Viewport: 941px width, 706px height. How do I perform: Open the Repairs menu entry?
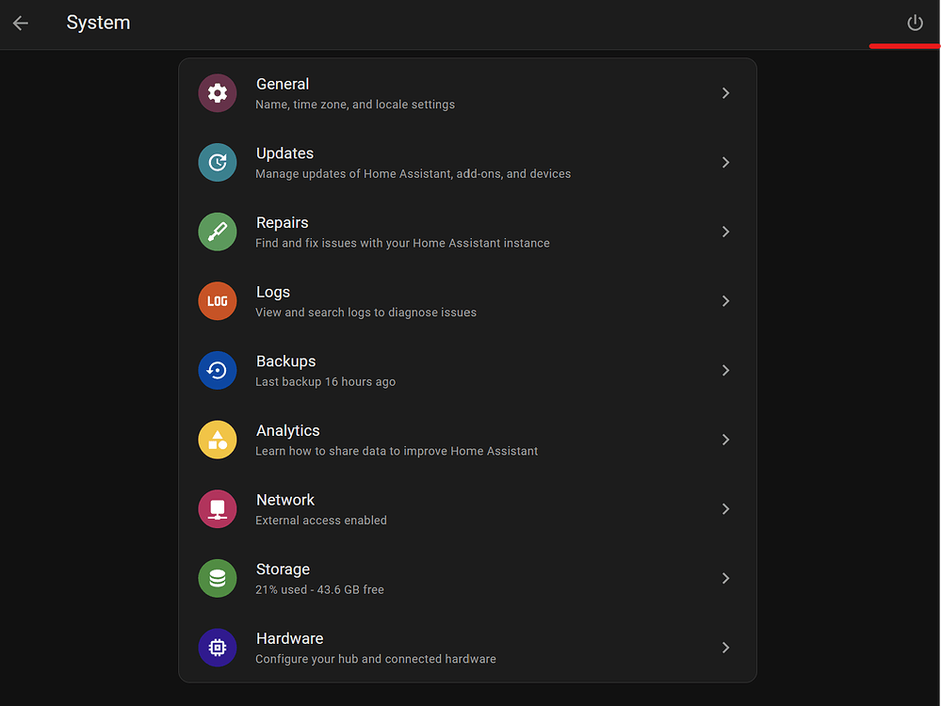tap(402, 232)
